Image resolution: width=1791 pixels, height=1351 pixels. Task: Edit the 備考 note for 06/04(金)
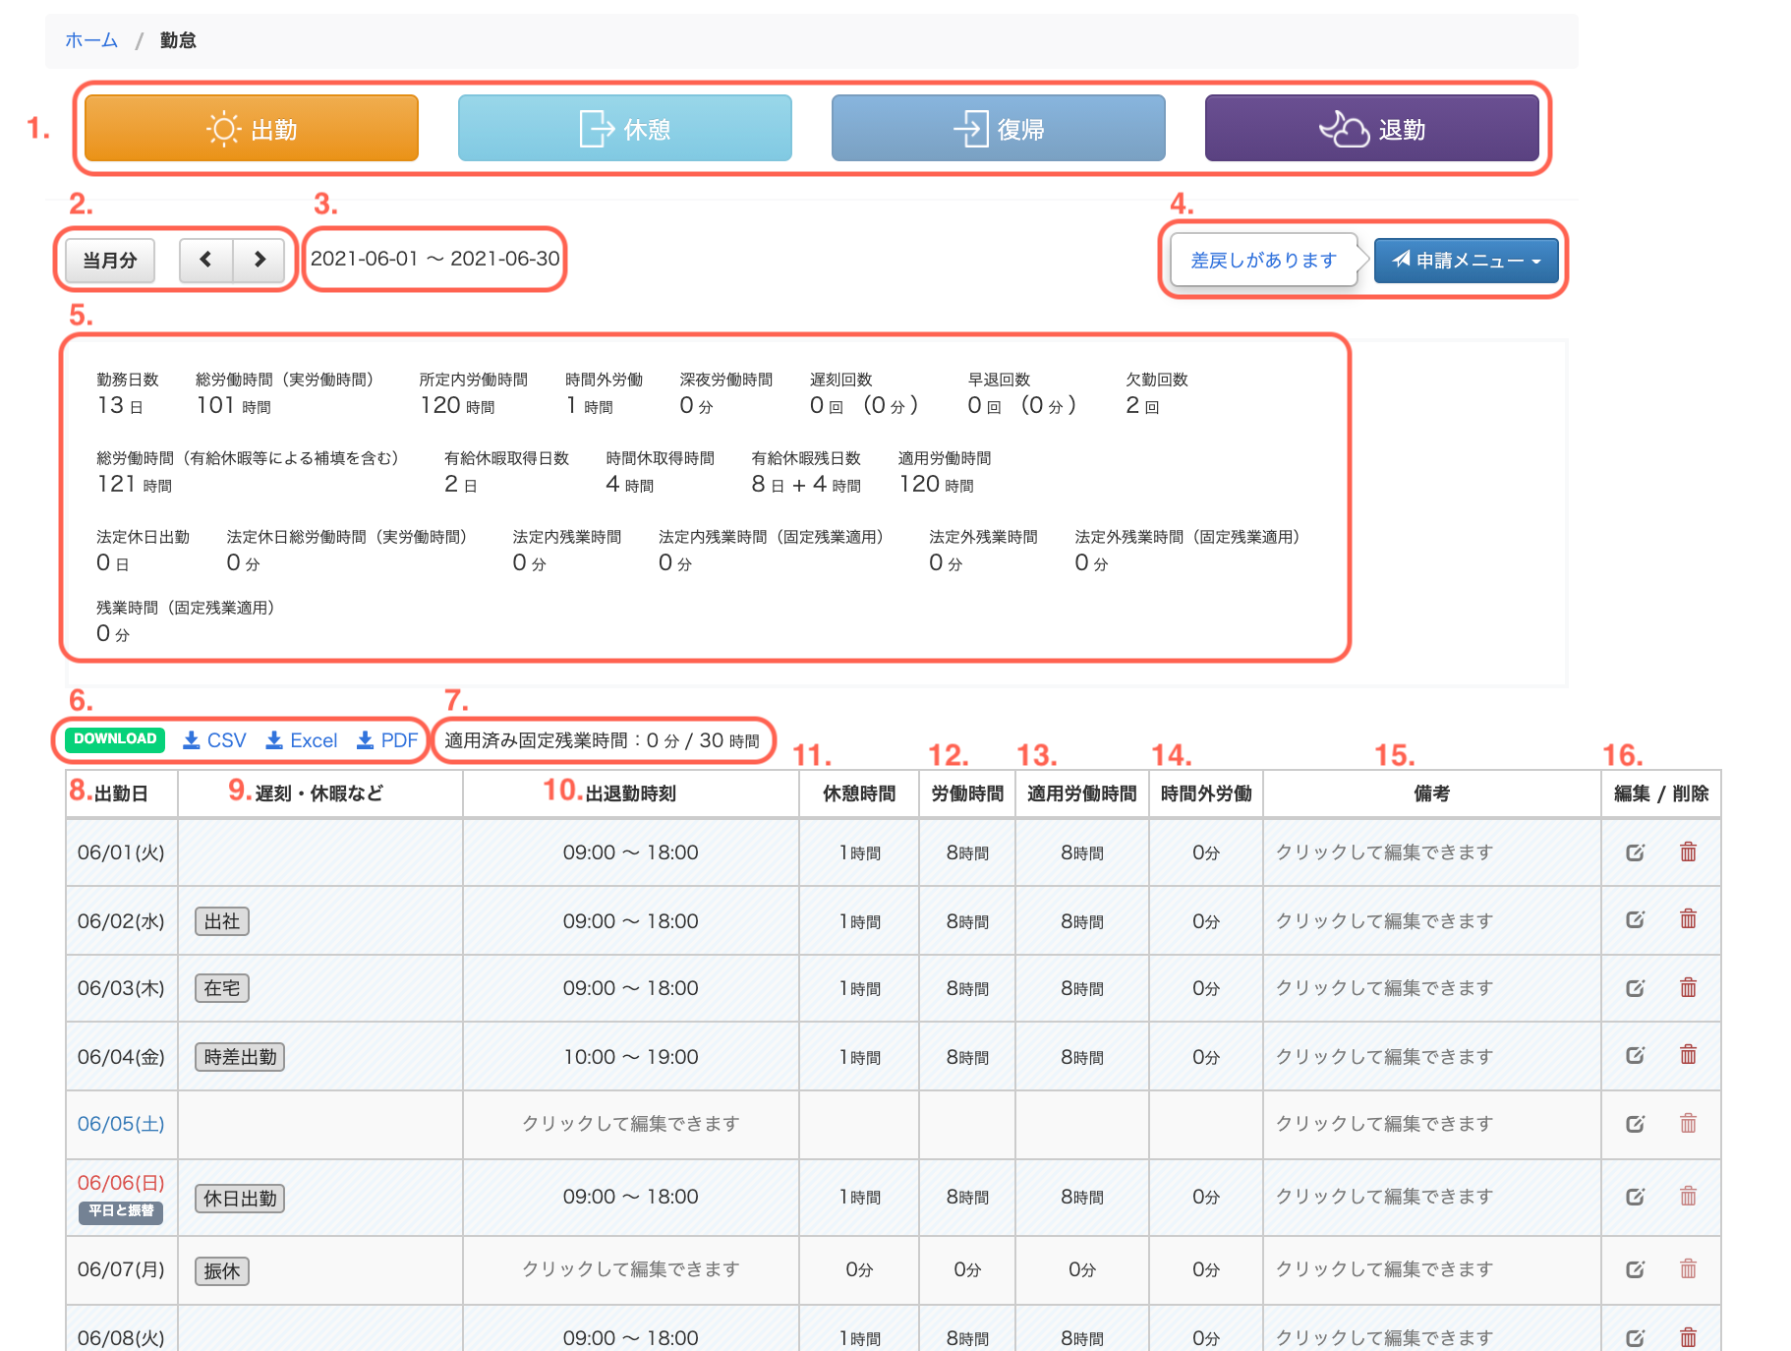[1431, 1057]
